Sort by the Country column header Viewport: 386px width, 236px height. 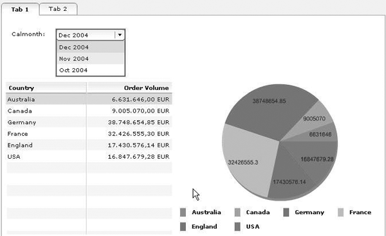pos(46,88)
